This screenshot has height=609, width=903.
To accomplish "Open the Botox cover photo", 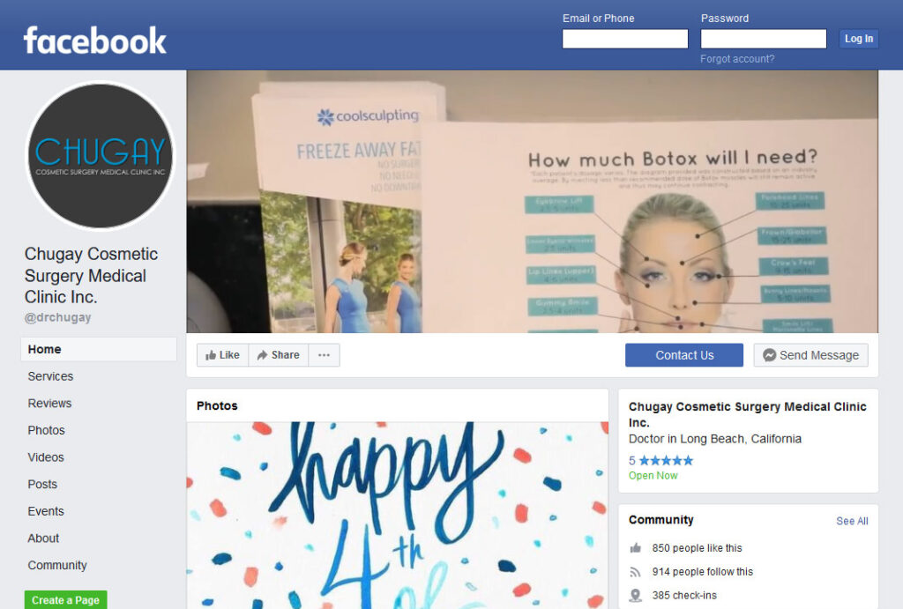I will pyautogui.click(x=532, y=202).
